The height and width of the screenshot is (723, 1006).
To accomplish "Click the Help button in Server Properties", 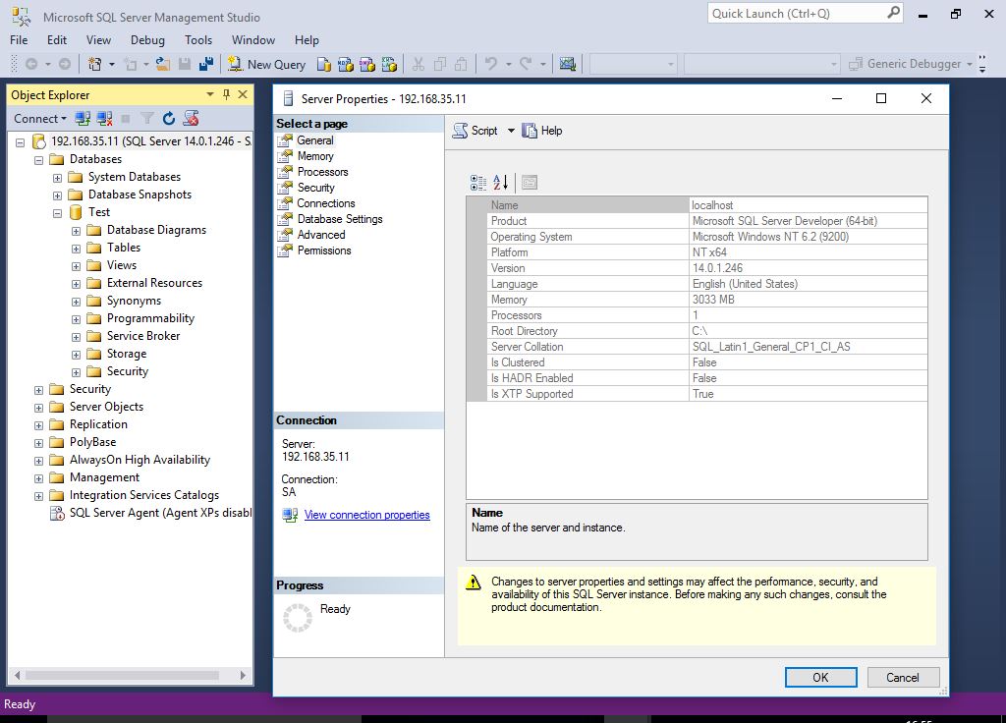I will click(x=542, y=131).
